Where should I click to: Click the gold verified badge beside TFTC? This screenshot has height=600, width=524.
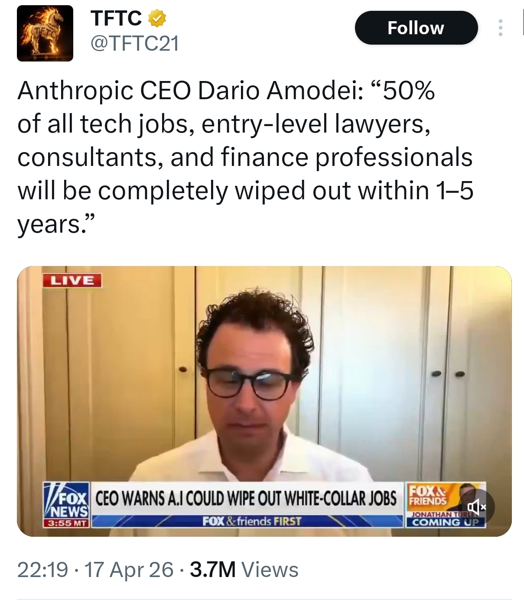pos(157,19)
